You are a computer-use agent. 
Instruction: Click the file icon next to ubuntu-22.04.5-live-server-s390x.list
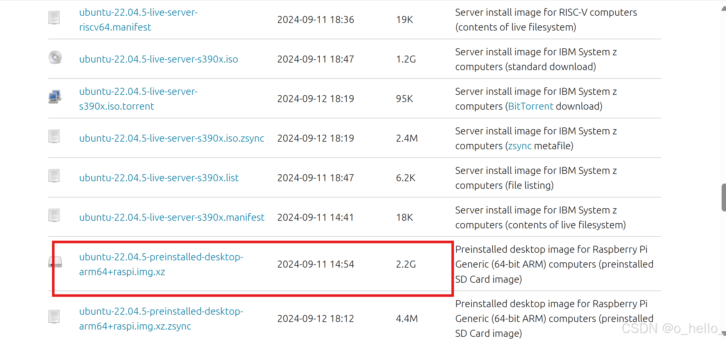coord(54,175)
